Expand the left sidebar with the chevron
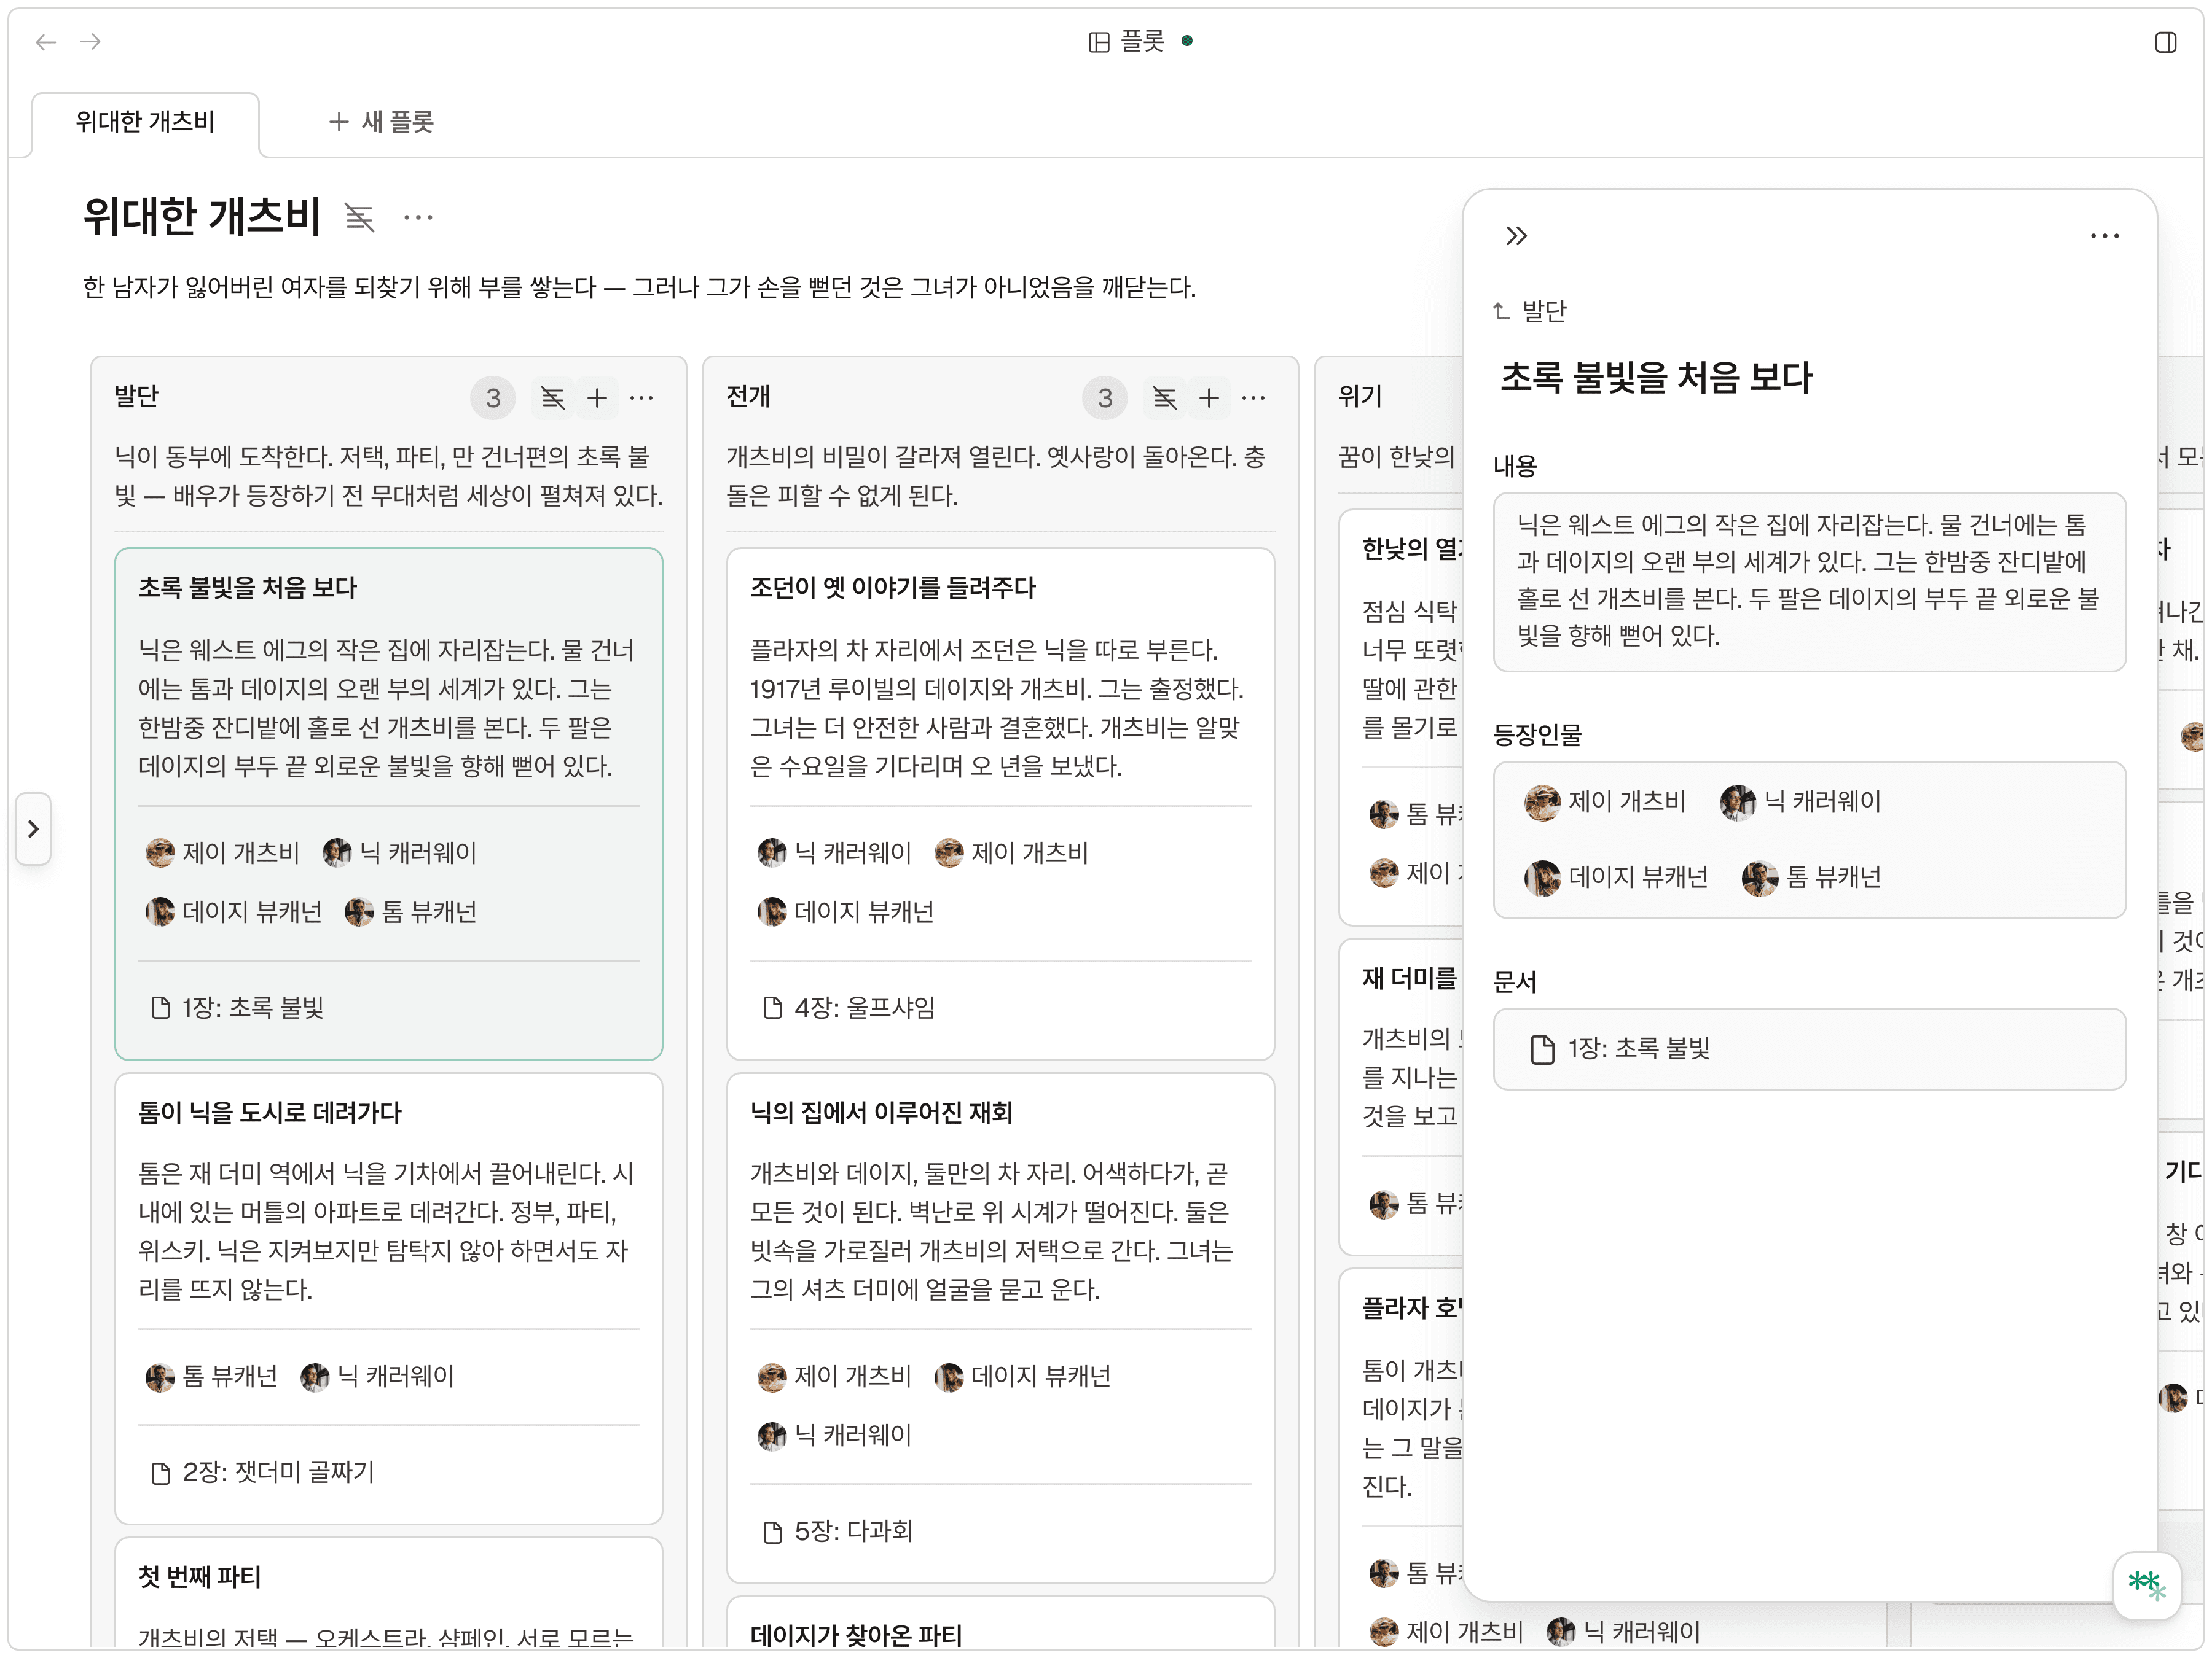The width and height of the screenshot is (2212, 1658). pyautogui.click(x=33, y=828)
